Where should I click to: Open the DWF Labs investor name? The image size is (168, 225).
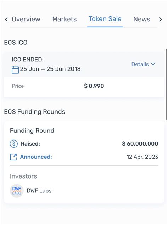(39, 191)
